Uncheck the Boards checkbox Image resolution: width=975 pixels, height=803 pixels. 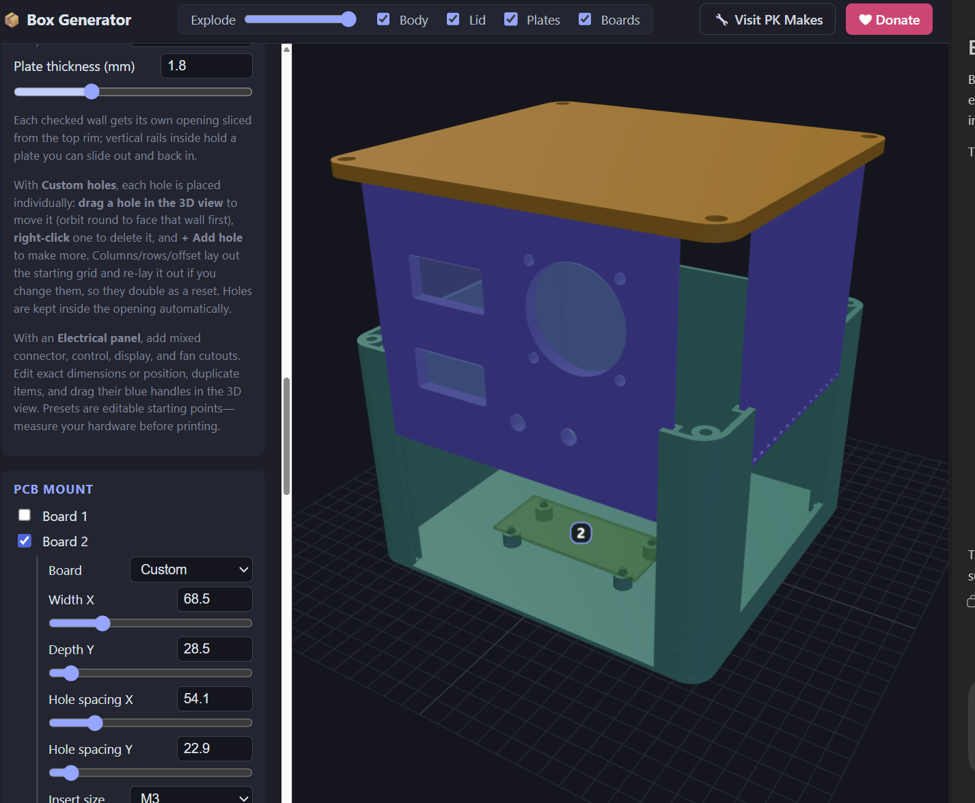click(585, 19)
